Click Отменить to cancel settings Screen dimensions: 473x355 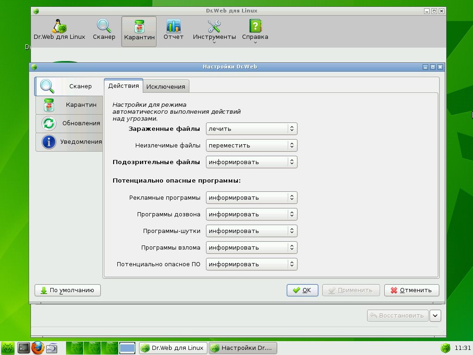[412, 290]
